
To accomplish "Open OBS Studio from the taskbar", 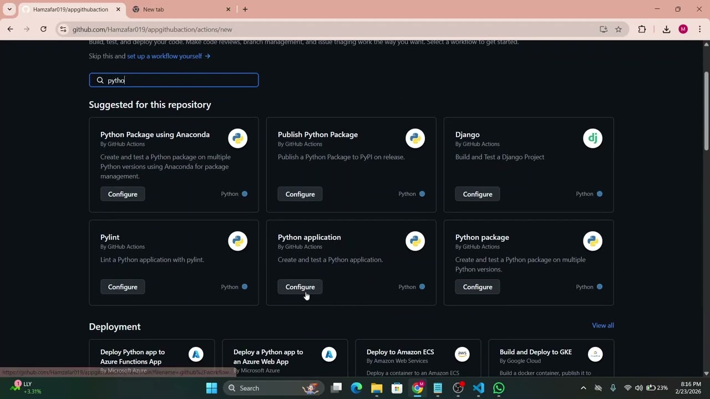I will pyautogui.click(x=458, y=388).
